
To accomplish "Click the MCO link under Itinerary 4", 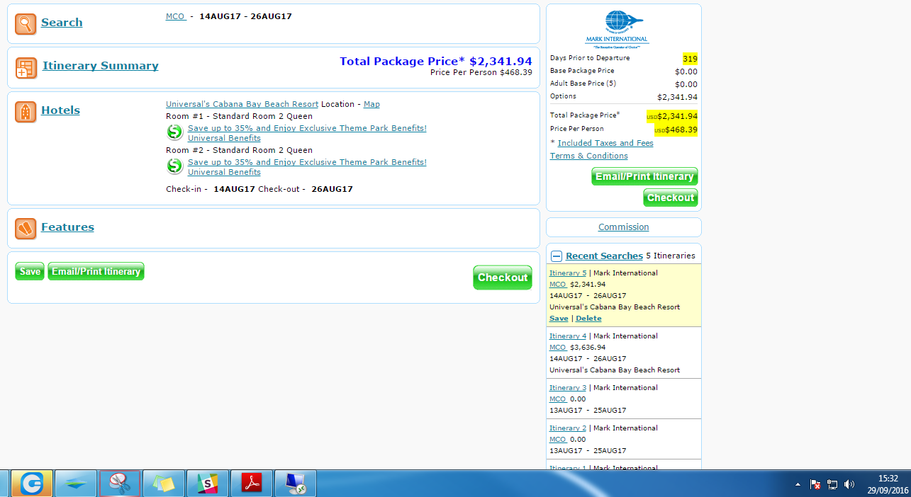I will point(558,347).
